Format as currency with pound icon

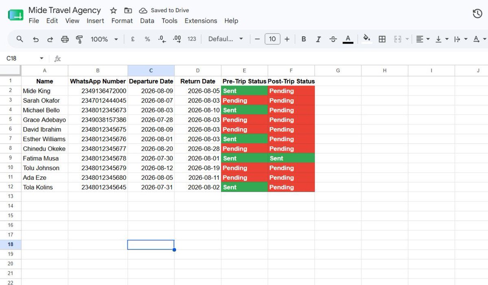point(133,39)
